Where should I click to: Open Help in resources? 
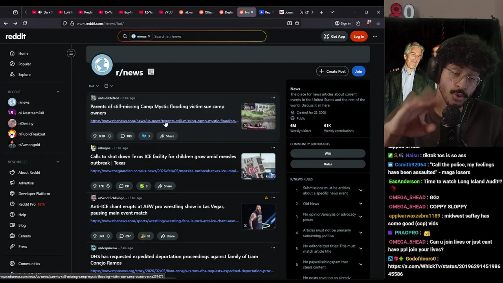point(22,215)
